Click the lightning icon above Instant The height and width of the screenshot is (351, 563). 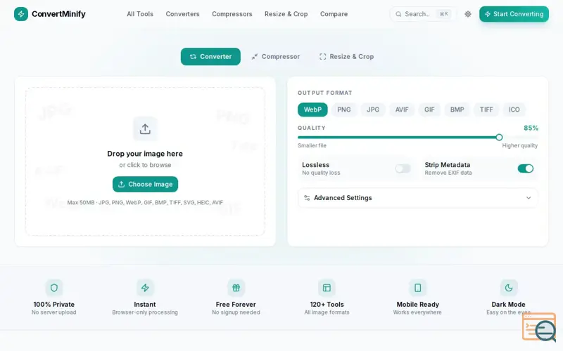pos(145,288)
